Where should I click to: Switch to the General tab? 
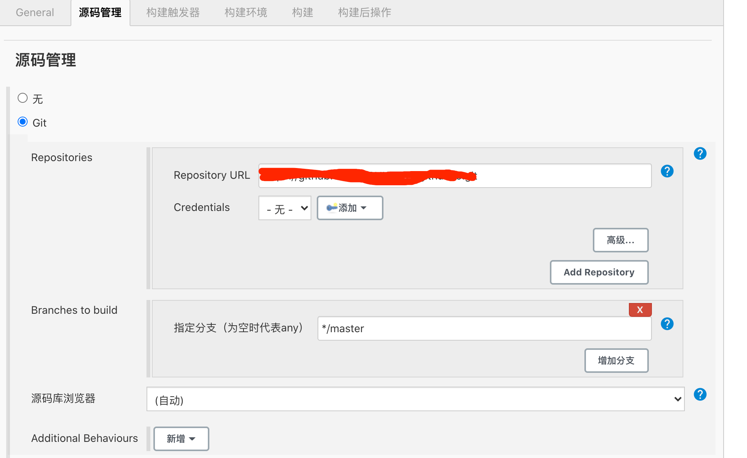(x=35, y=13)
